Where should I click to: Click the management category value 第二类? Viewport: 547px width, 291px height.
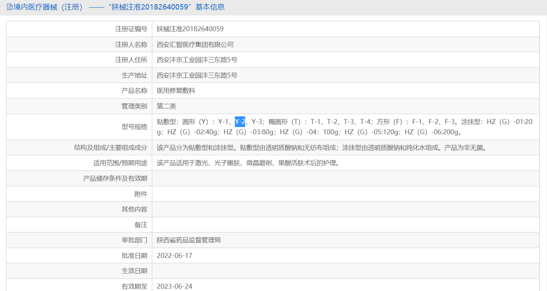pyautogui.click(x=166, y=106)
